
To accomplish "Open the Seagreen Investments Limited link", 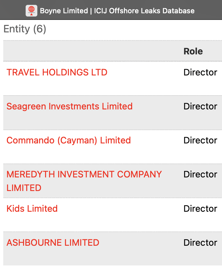I will click(x=69, y=106).
